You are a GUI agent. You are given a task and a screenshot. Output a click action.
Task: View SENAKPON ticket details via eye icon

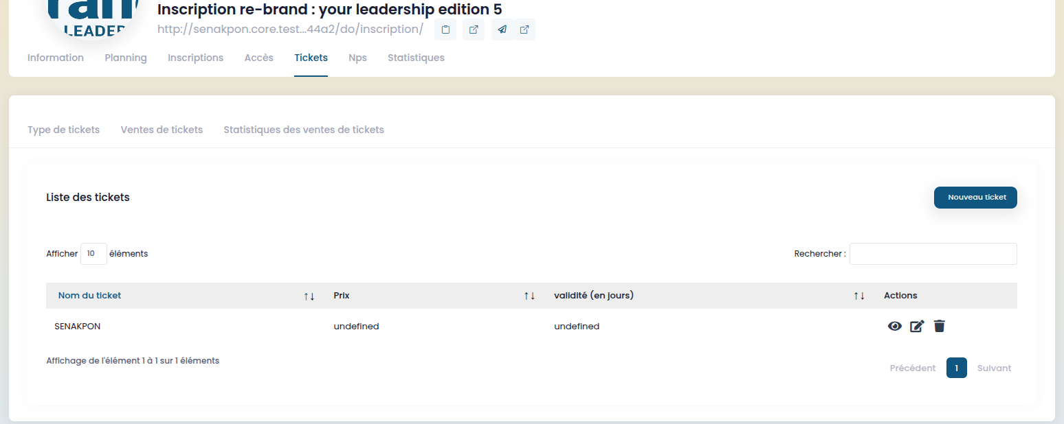tap(894, 327)
